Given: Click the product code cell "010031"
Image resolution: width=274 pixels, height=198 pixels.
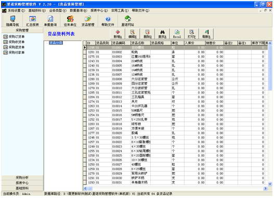Looking at the screenshot, I should 121,182.
